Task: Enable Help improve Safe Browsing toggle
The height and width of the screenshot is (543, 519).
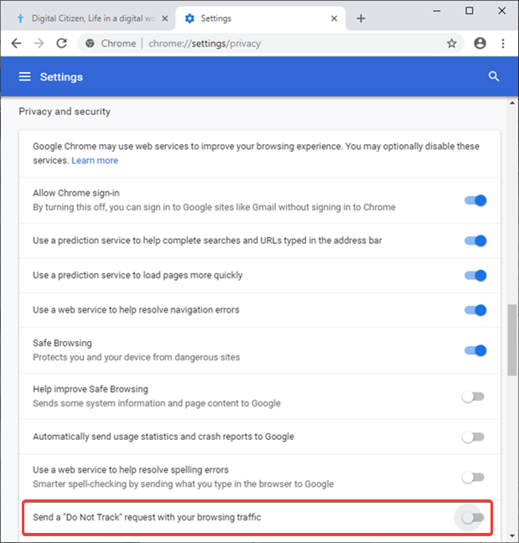Action: 473,396
